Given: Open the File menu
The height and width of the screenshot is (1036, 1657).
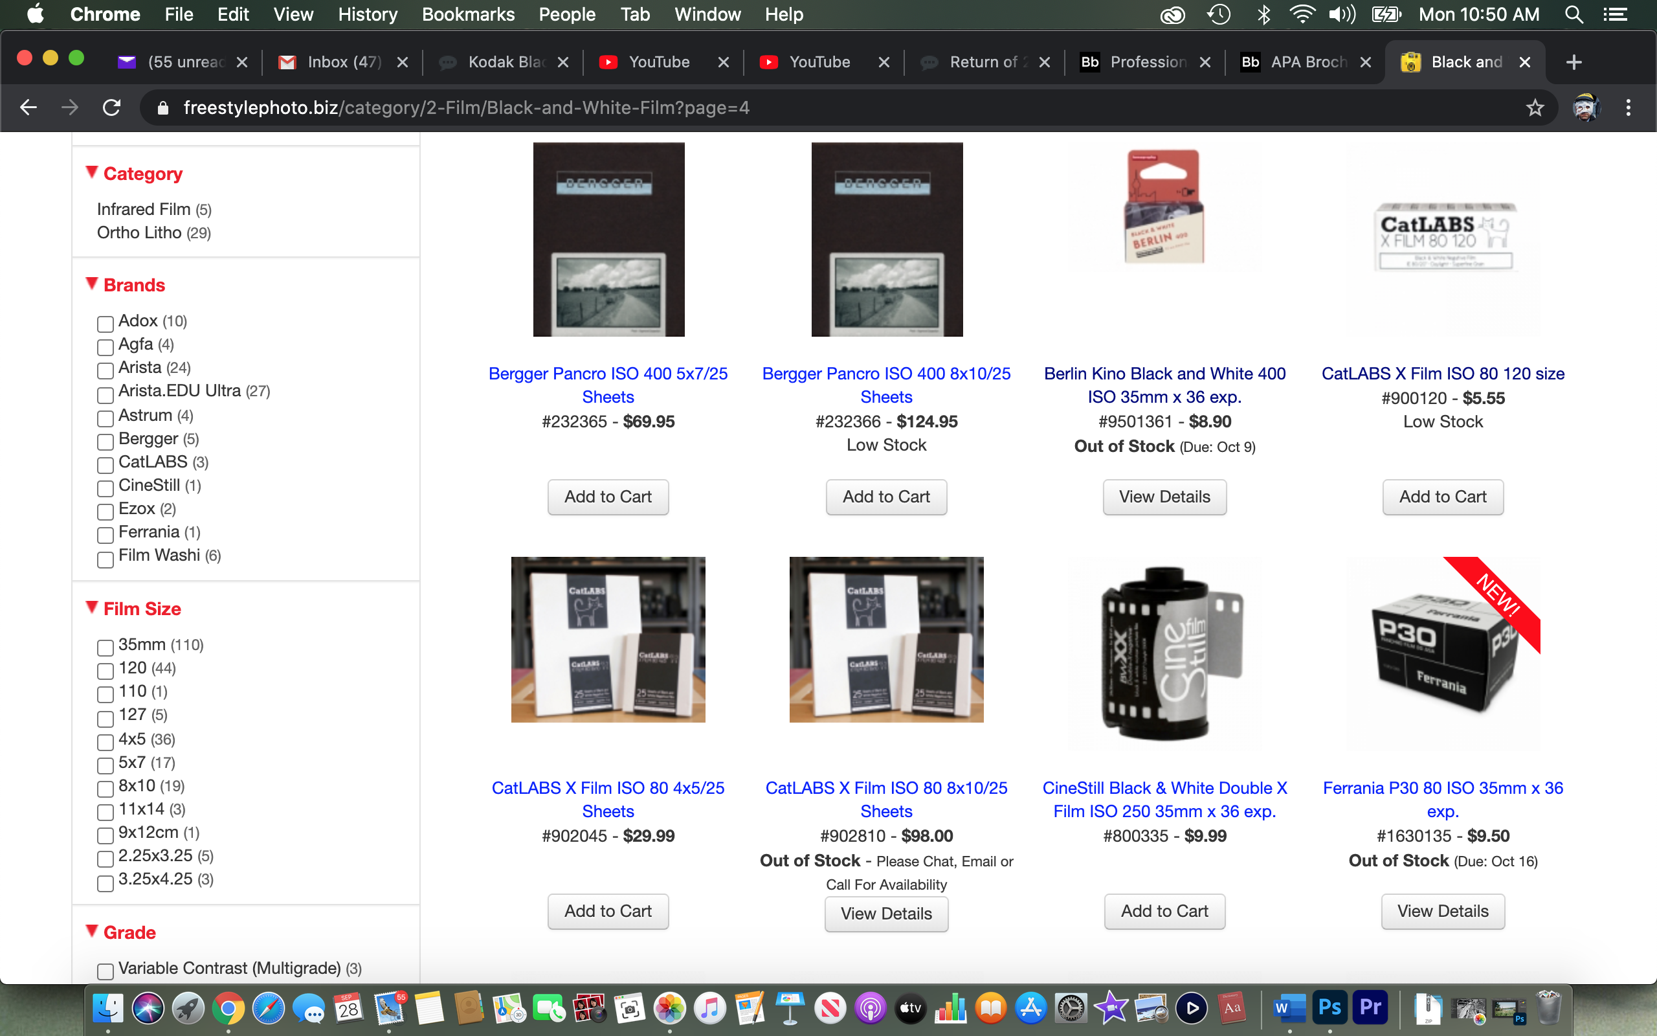Looking at the screenshot, I should (179, 14).
